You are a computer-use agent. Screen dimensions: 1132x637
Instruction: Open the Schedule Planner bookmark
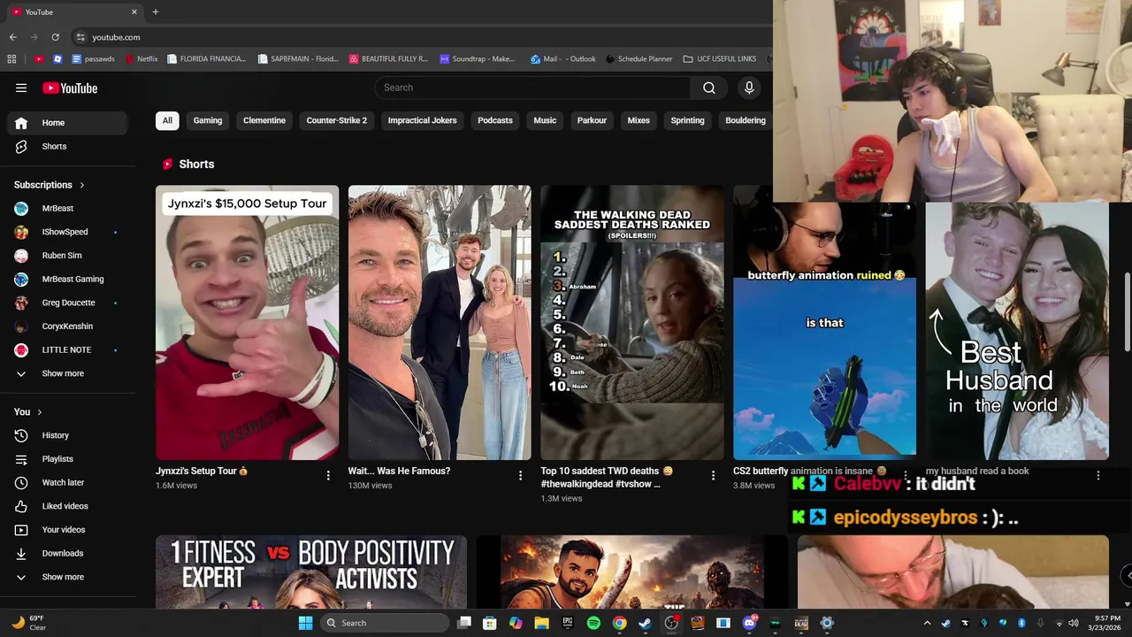(x=639, y=59)
